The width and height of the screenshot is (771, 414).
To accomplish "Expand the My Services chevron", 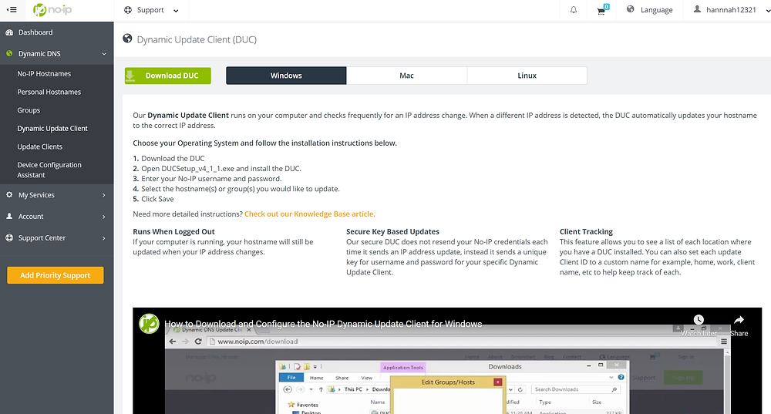I will coord(104,195).
